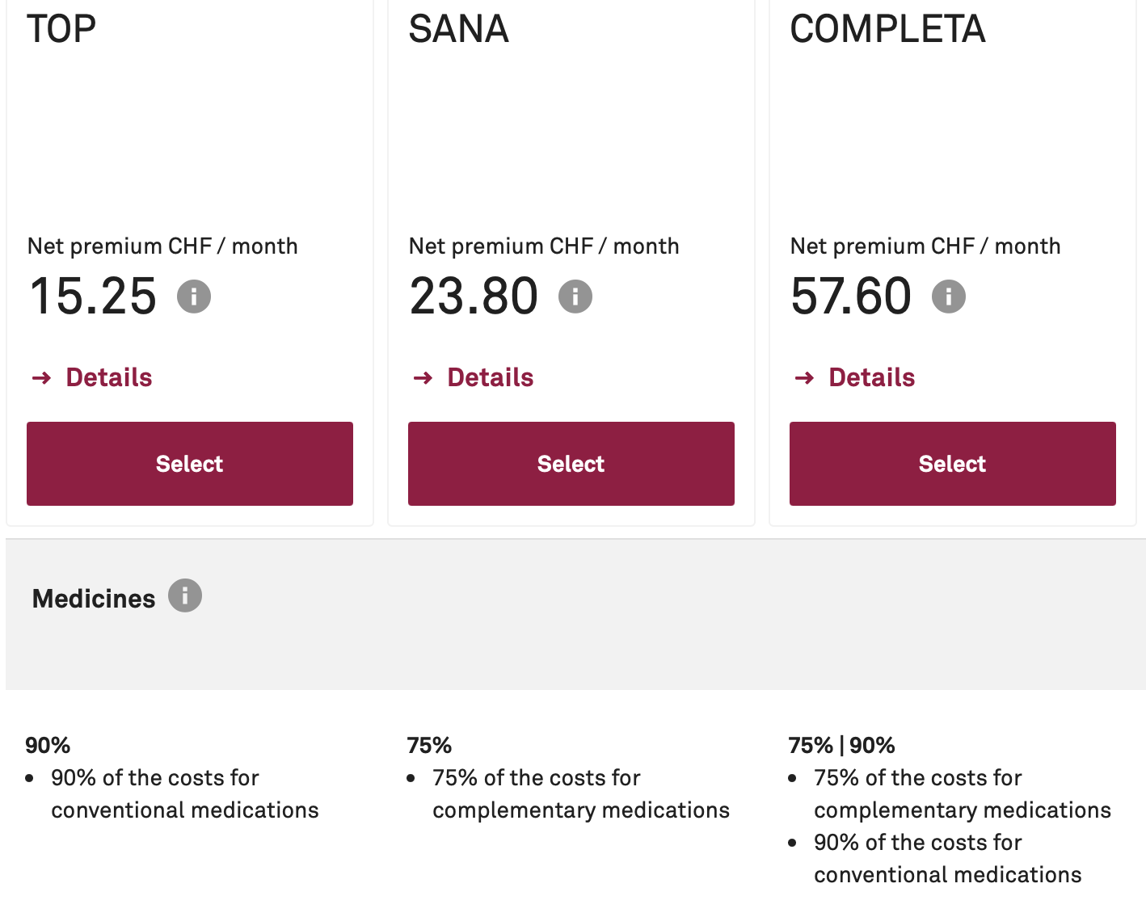The height and width of the screenshot is (913, 1146).
Task: Click the TOP plan title
Action: point(61,29)
